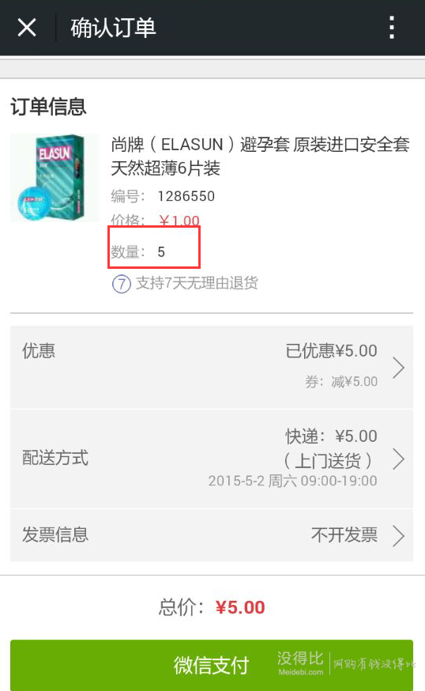Screen dimensions: 425x691
Task: Open the 快递 ¥5.00 delivery option
Action: click(331, 436)
